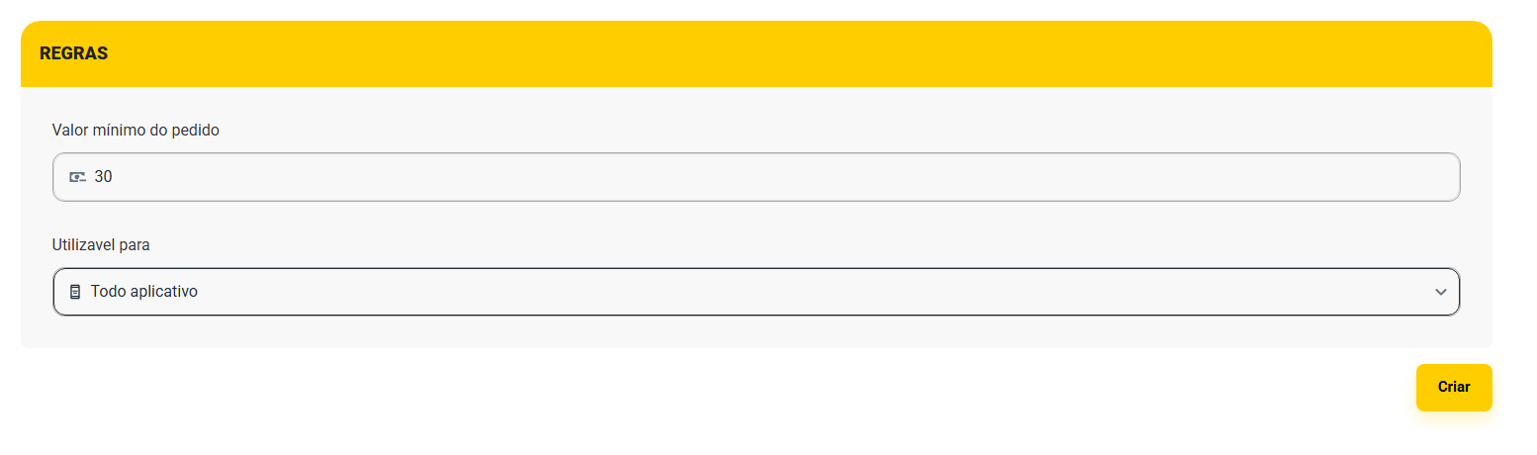Click the mobile device icon in the select
This screenshot has width=1537, height=455.
74,292
